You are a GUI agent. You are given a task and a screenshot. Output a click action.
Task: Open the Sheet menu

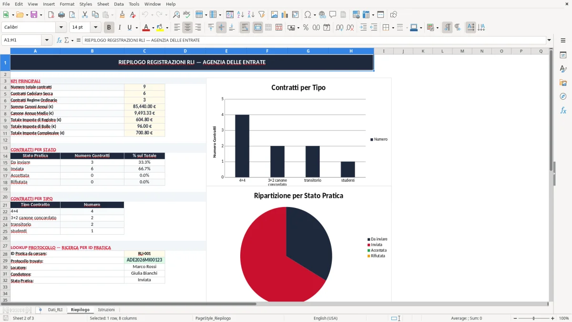click(103, 4)
